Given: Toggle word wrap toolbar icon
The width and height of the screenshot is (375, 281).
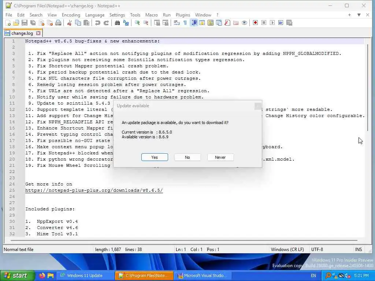Looking at the screenshot, I should [177, 23].
